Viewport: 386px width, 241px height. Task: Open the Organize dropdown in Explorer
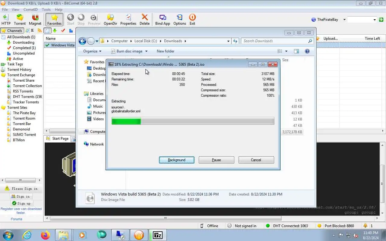[x=92, y=51]
